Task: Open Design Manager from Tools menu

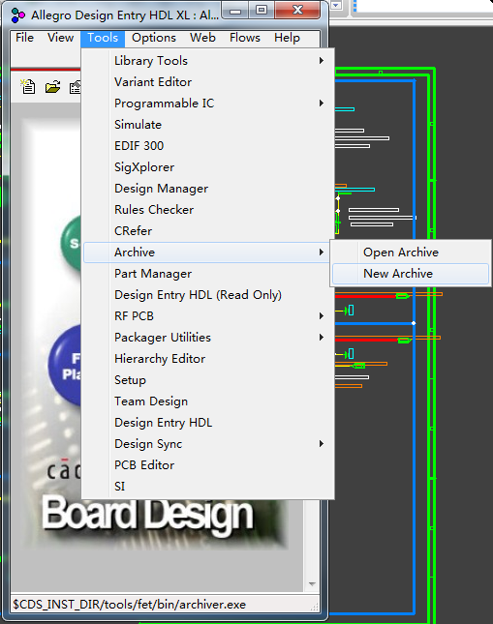Action: 207,189
